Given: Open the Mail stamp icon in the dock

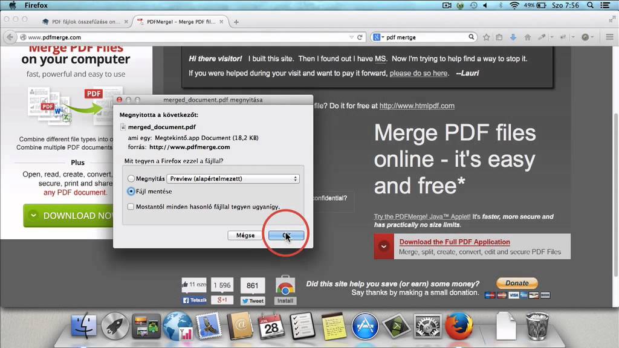Looking at the screenshot, I should [x=209, y=326].
